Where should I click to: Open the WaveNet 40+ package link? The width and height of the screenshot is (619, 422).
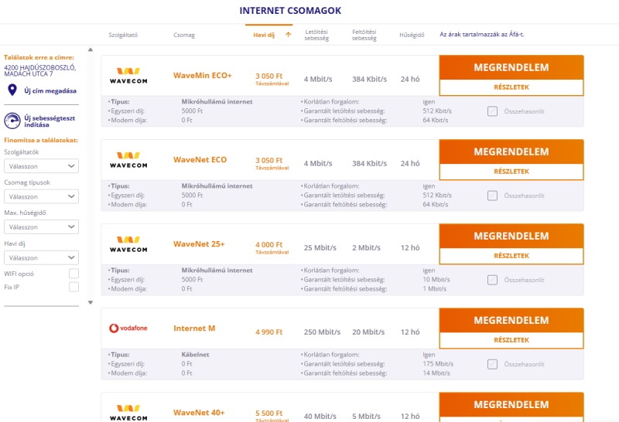[199, 413]
